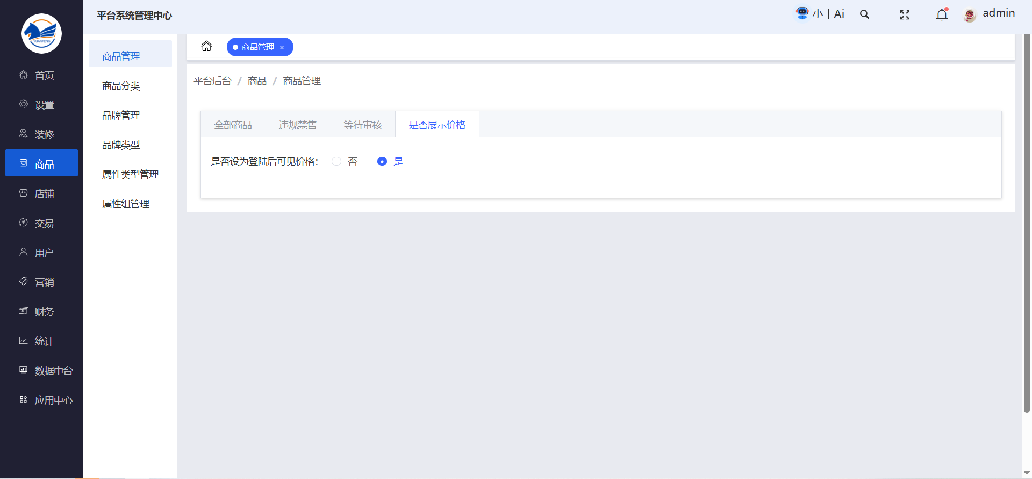Image resolution: width=1032 pixels, height=479 pixels.
Task: Switch to the 违规禁售 tab
Action: 298,125
